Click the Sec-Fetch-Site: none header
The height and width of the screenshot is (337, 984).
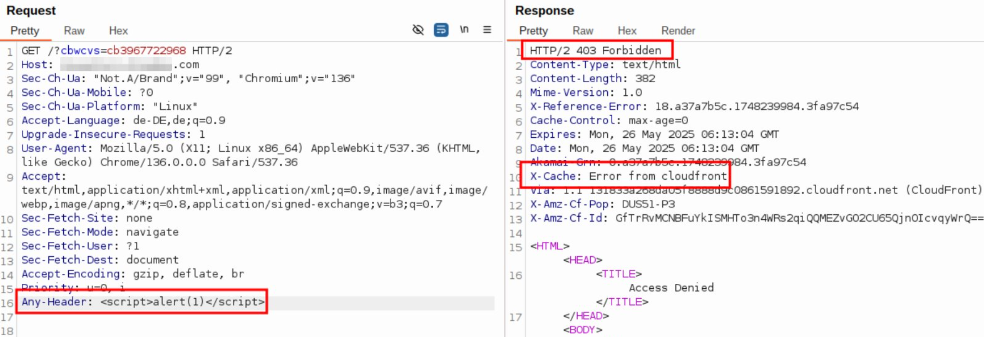[x=87, y=218]
